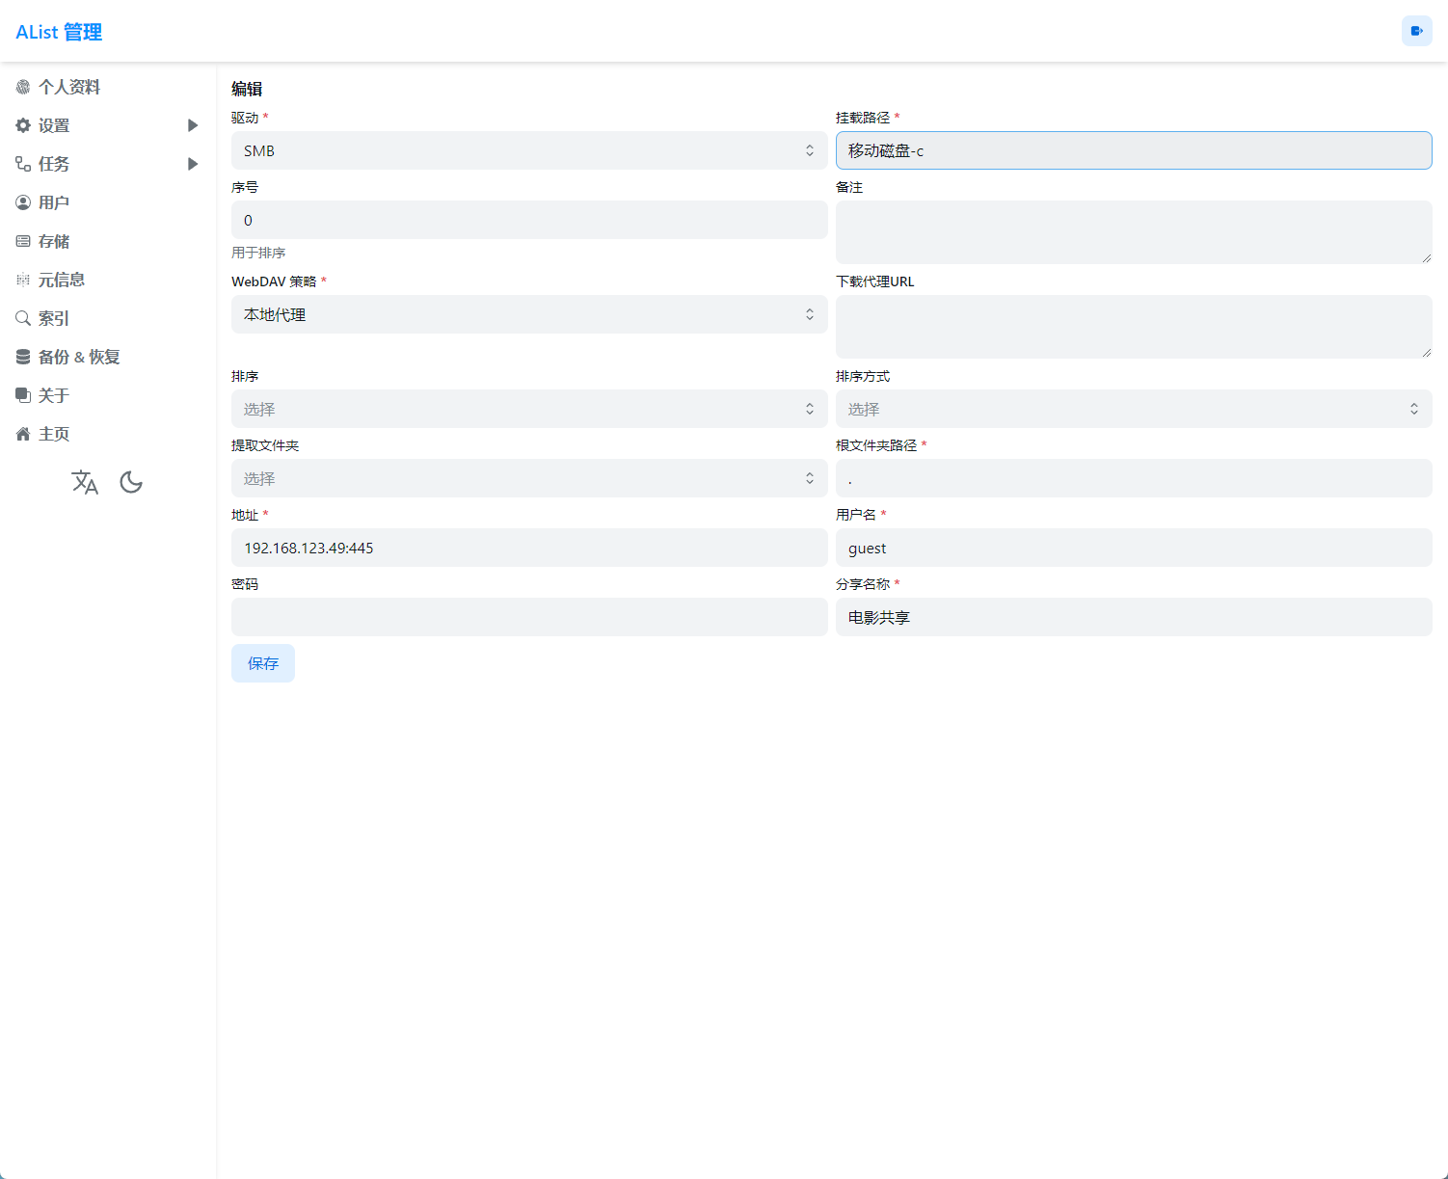1448x1179 pixels.
Task: Open the language switcher icon
Action: tap(85, 482)
